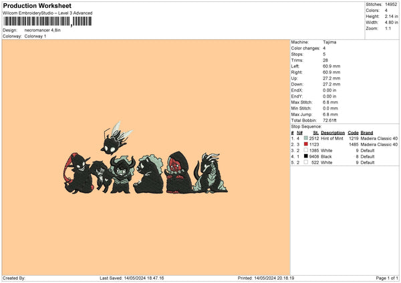Click the 'Stops:' label
Screen dimensions: 401x283
click(x=297, y=54)
